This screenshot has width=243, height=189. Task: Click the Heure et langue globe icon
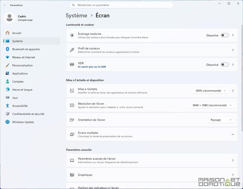[8, 90]
